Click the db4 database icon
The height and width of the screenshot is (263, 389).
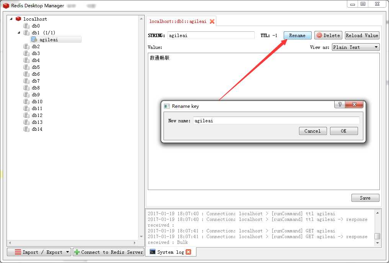click(x=26, y=60)
